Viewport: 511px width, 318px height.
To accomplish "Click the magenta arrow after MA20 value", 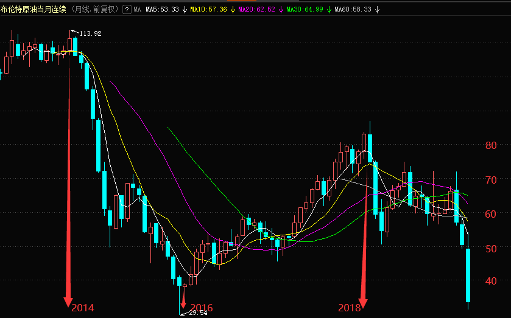I will [280, 10].
